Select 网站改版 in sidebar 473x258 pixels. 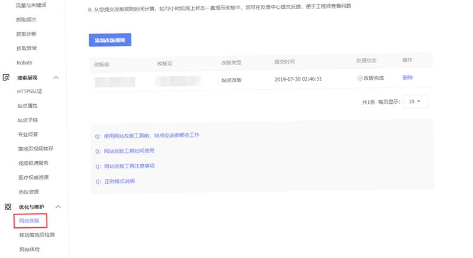click(x=29, y=221)
